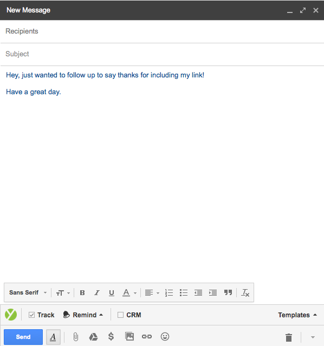
Task: Pop out the compose window to full-screen
Action: (303, 10)
